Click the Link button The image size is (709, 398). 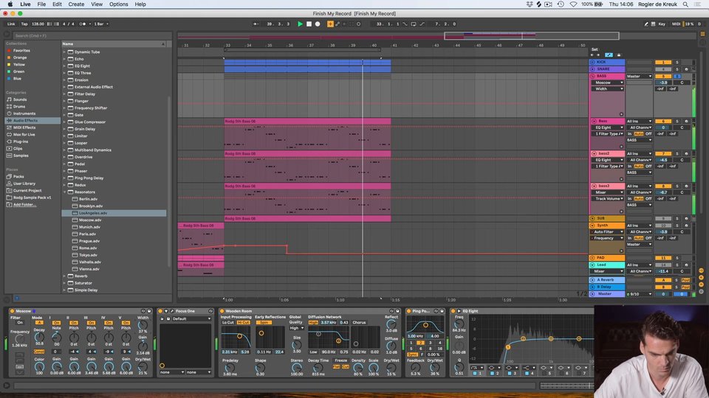click(11, 24)
